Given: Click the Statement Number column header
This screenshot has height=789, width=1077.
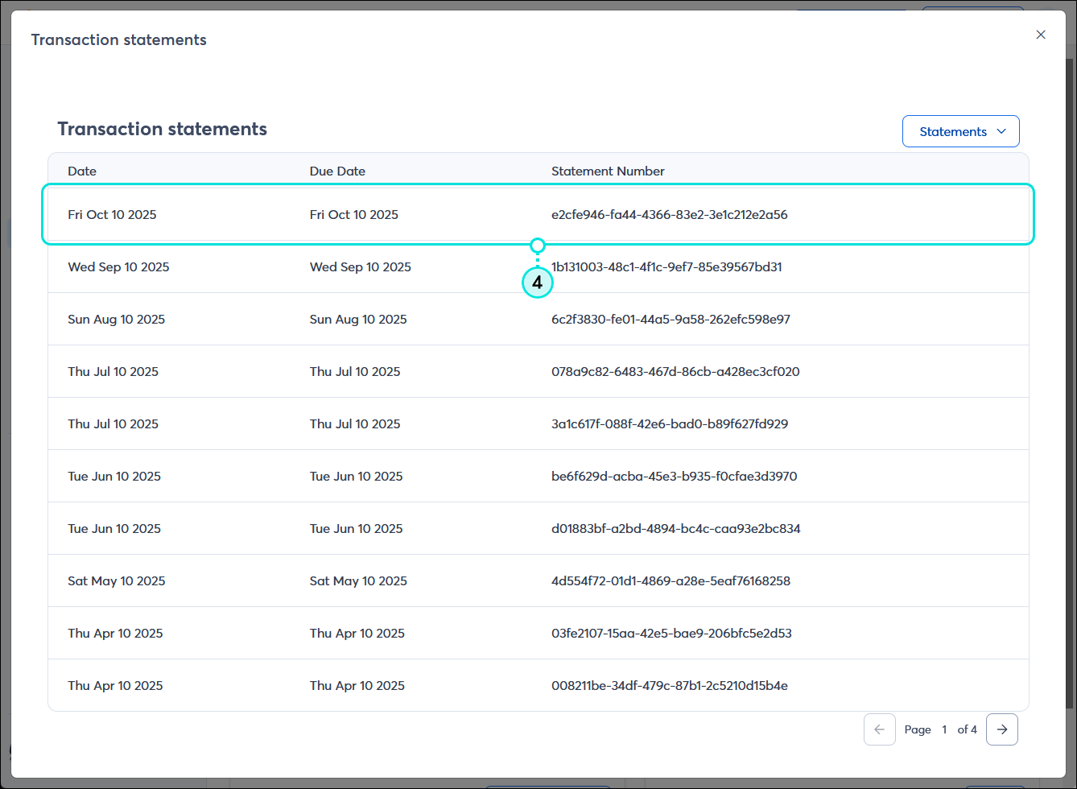Looking at the screenshot, I should point(608,171).
